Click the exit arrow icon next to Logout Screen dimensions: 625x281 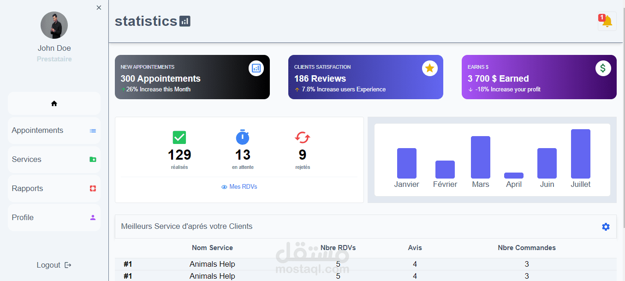click(x=68, y=265)
